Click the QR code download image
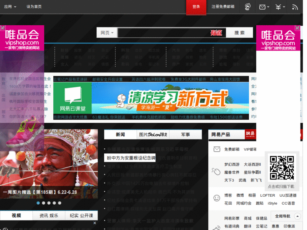The image size is (307, 230). [282, 168]
